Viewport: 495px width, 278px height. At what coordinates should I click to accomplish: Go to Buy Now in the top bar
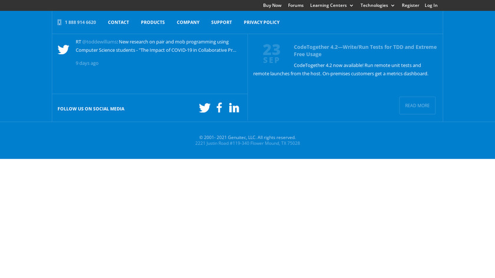[x=272, y=5]
